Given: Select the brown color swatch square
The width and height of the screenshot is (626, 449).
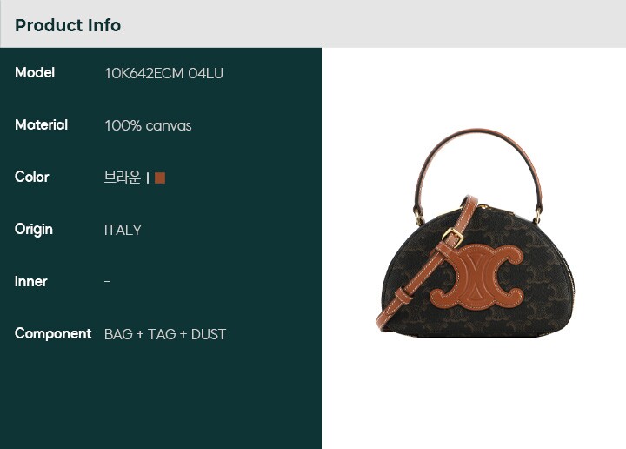Looking at the screenshot, I should 160,178.
